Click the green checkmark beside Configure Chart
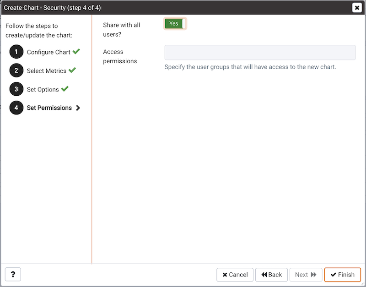This screenshot has height=287, width=366. point(76,51)
